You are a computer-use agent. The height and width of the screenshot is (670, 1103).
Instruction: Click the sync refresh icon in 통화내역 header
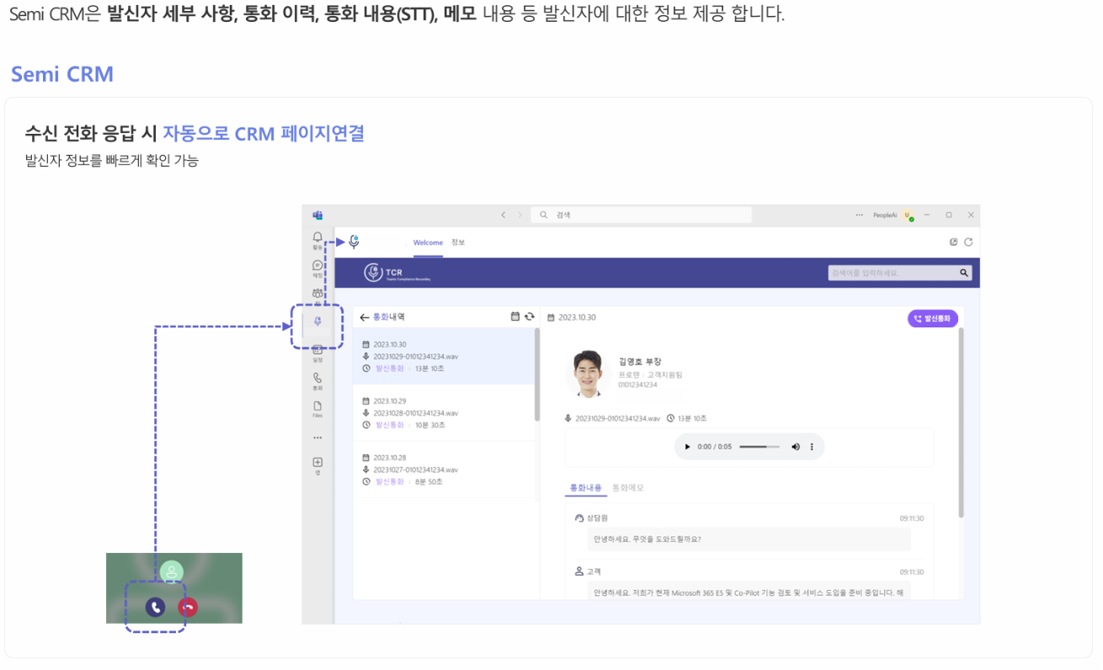(530, 316)
